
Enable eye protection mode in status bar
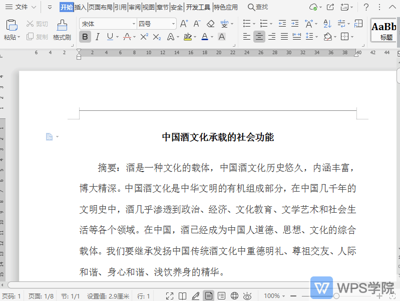coord(247,296)
